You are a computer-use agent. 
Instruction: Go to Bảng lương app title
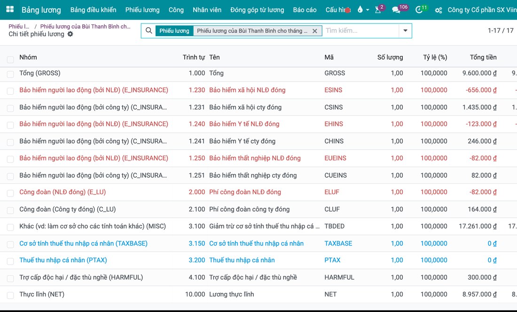tap(41, 10)
